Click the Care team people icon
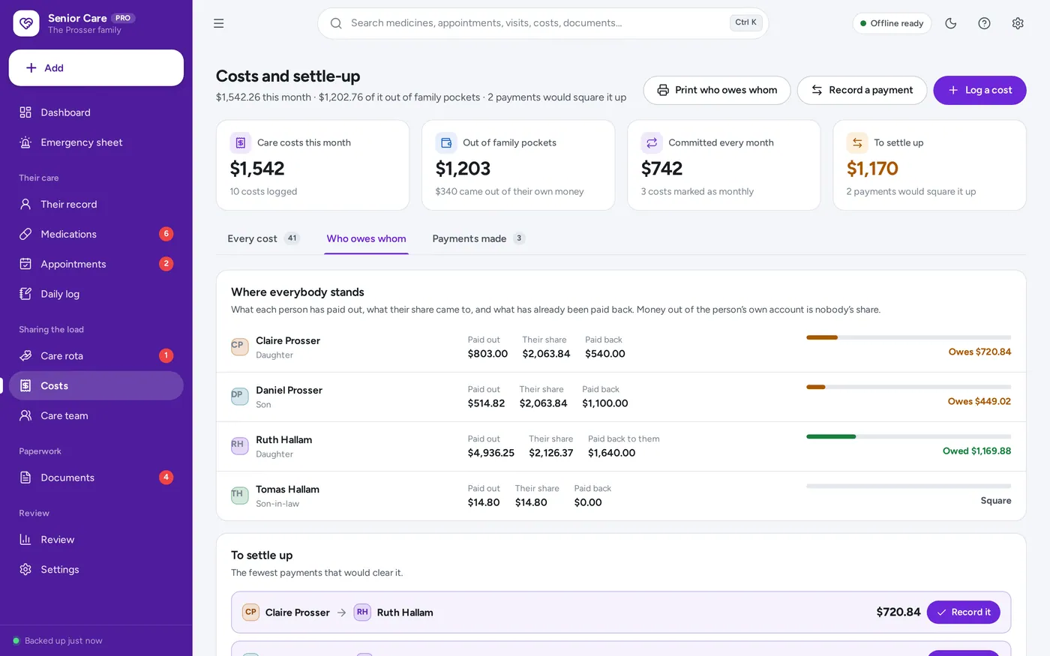The image size is (1050, 656). coord(25,415)
